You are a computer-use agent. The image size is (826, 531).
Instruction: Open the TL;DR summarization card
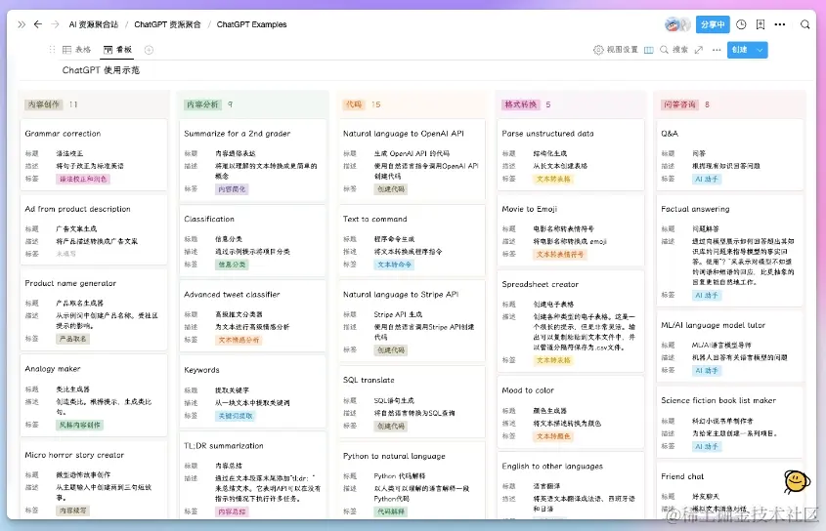253,475
